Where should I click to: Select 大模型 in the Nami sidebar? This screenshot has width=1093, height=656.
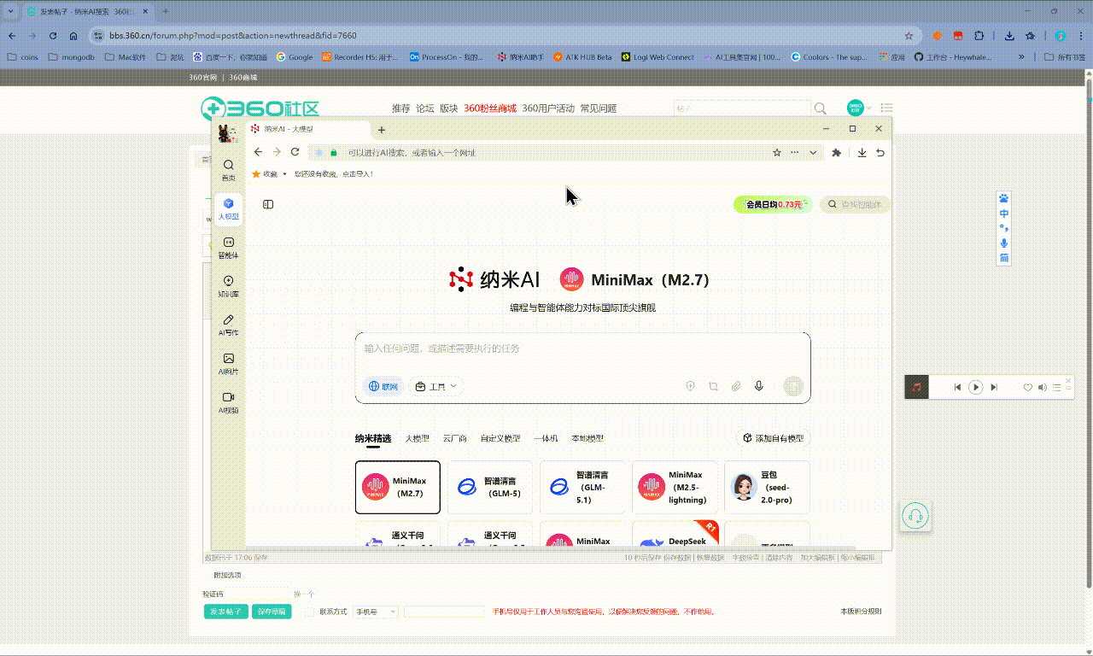228,208
